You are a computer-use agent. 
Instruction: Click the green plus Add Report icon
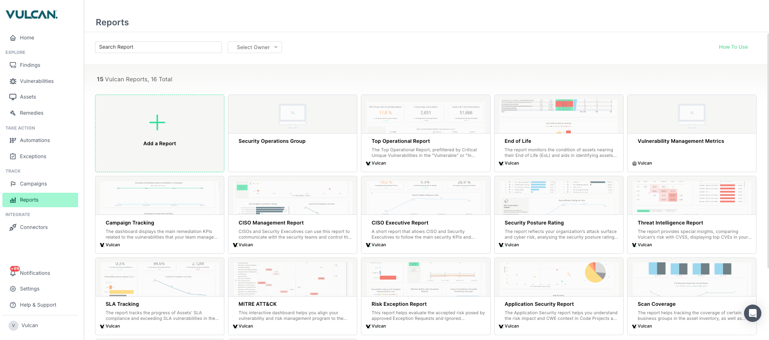(x=157, y=123)
